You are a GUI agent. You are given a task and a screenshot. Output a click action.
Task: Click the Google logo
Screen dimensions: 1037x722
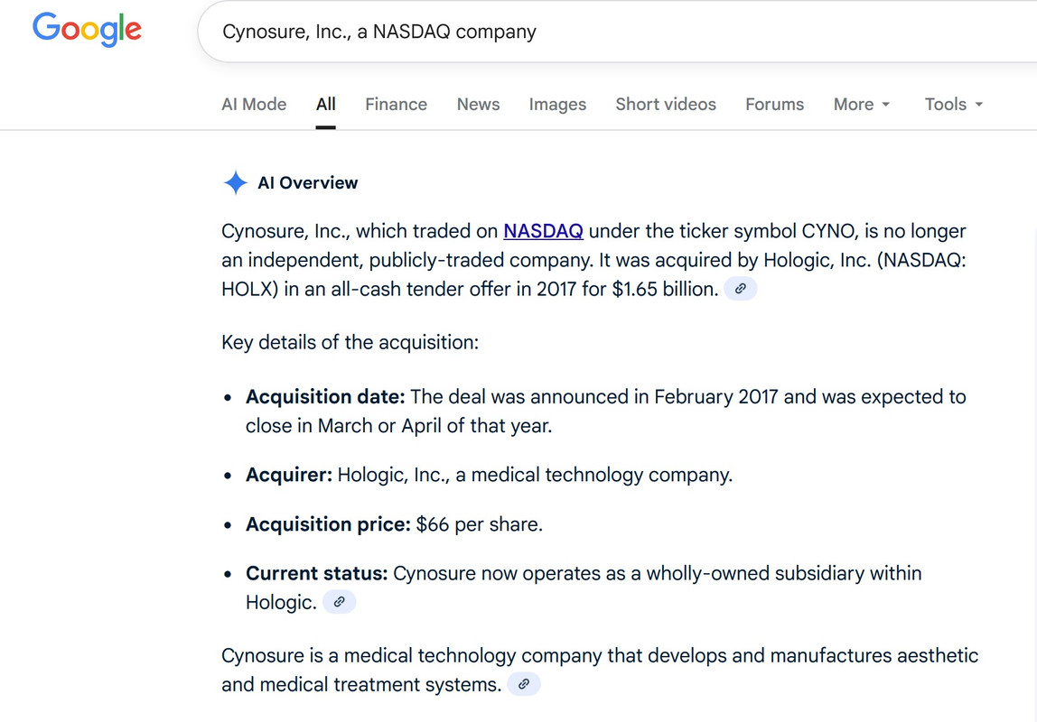(87, 30)
